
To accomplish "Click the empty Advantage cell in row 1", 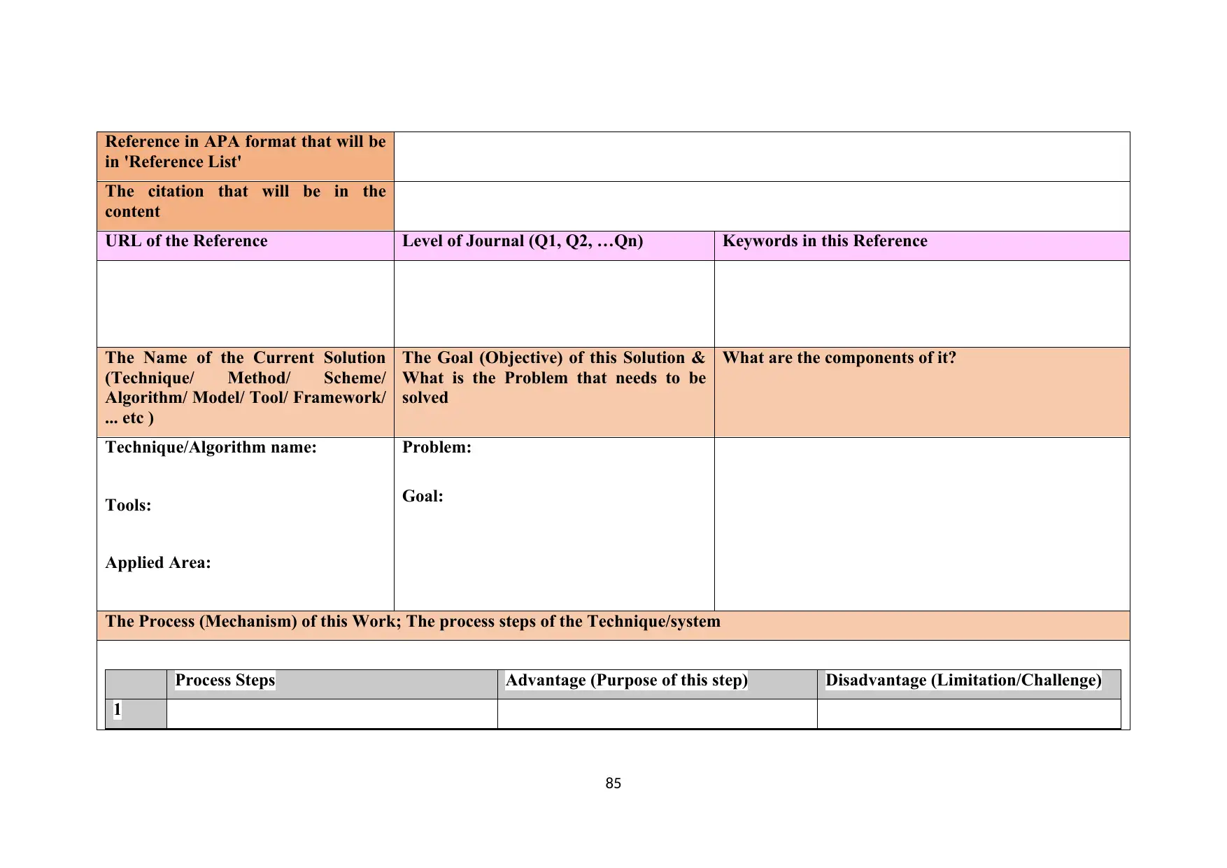I will tap(658, 713).
